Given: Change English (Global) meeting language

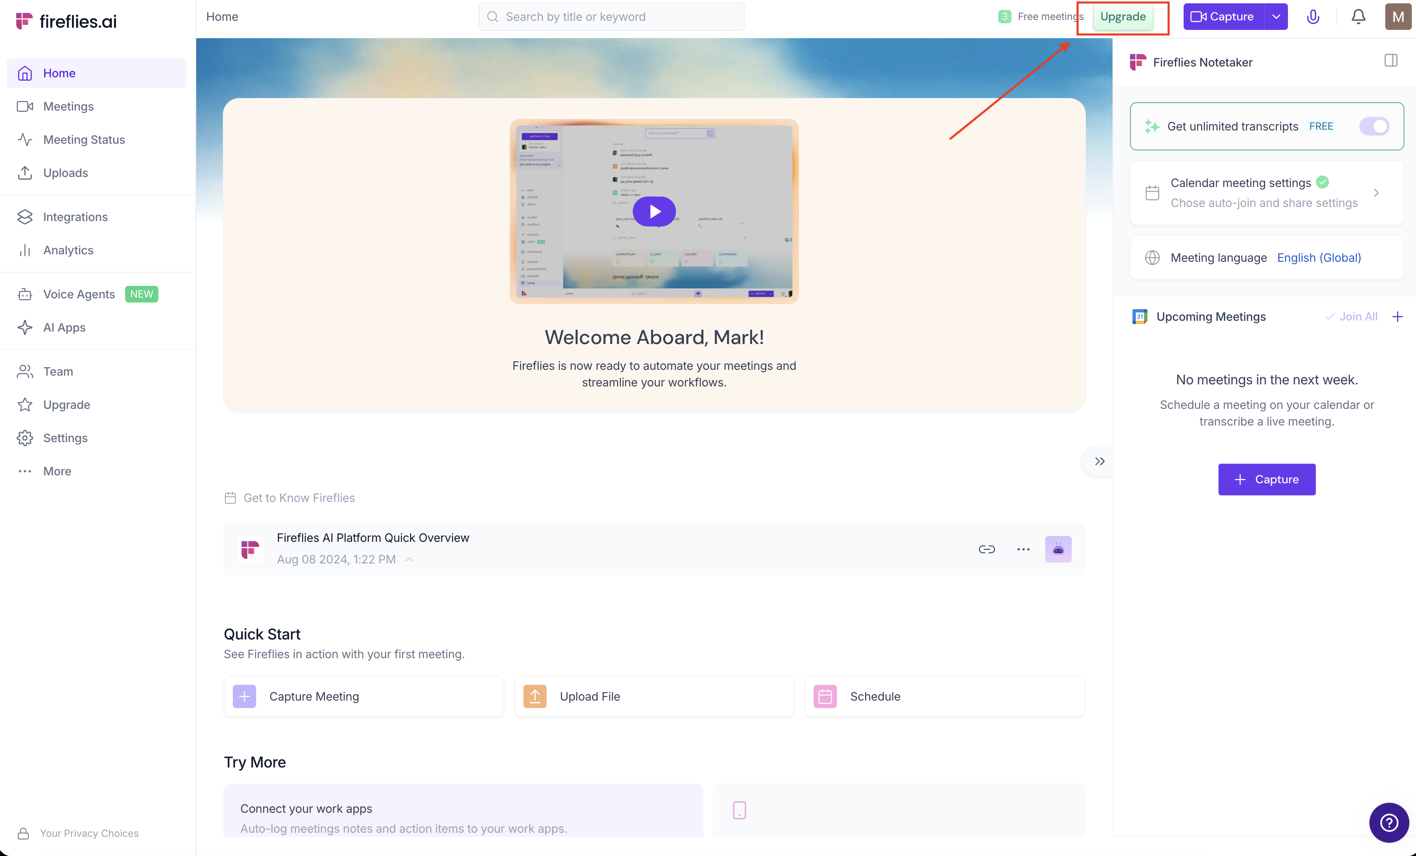Looking at the screenshot, I should coord(1318,258).
